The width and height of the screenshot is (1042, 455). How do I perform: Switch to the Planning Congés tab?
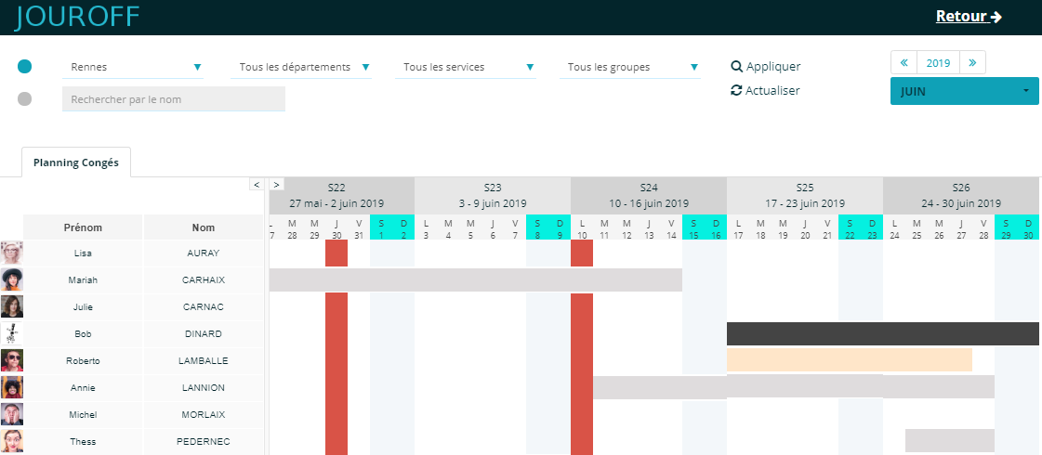click(76, 162)
